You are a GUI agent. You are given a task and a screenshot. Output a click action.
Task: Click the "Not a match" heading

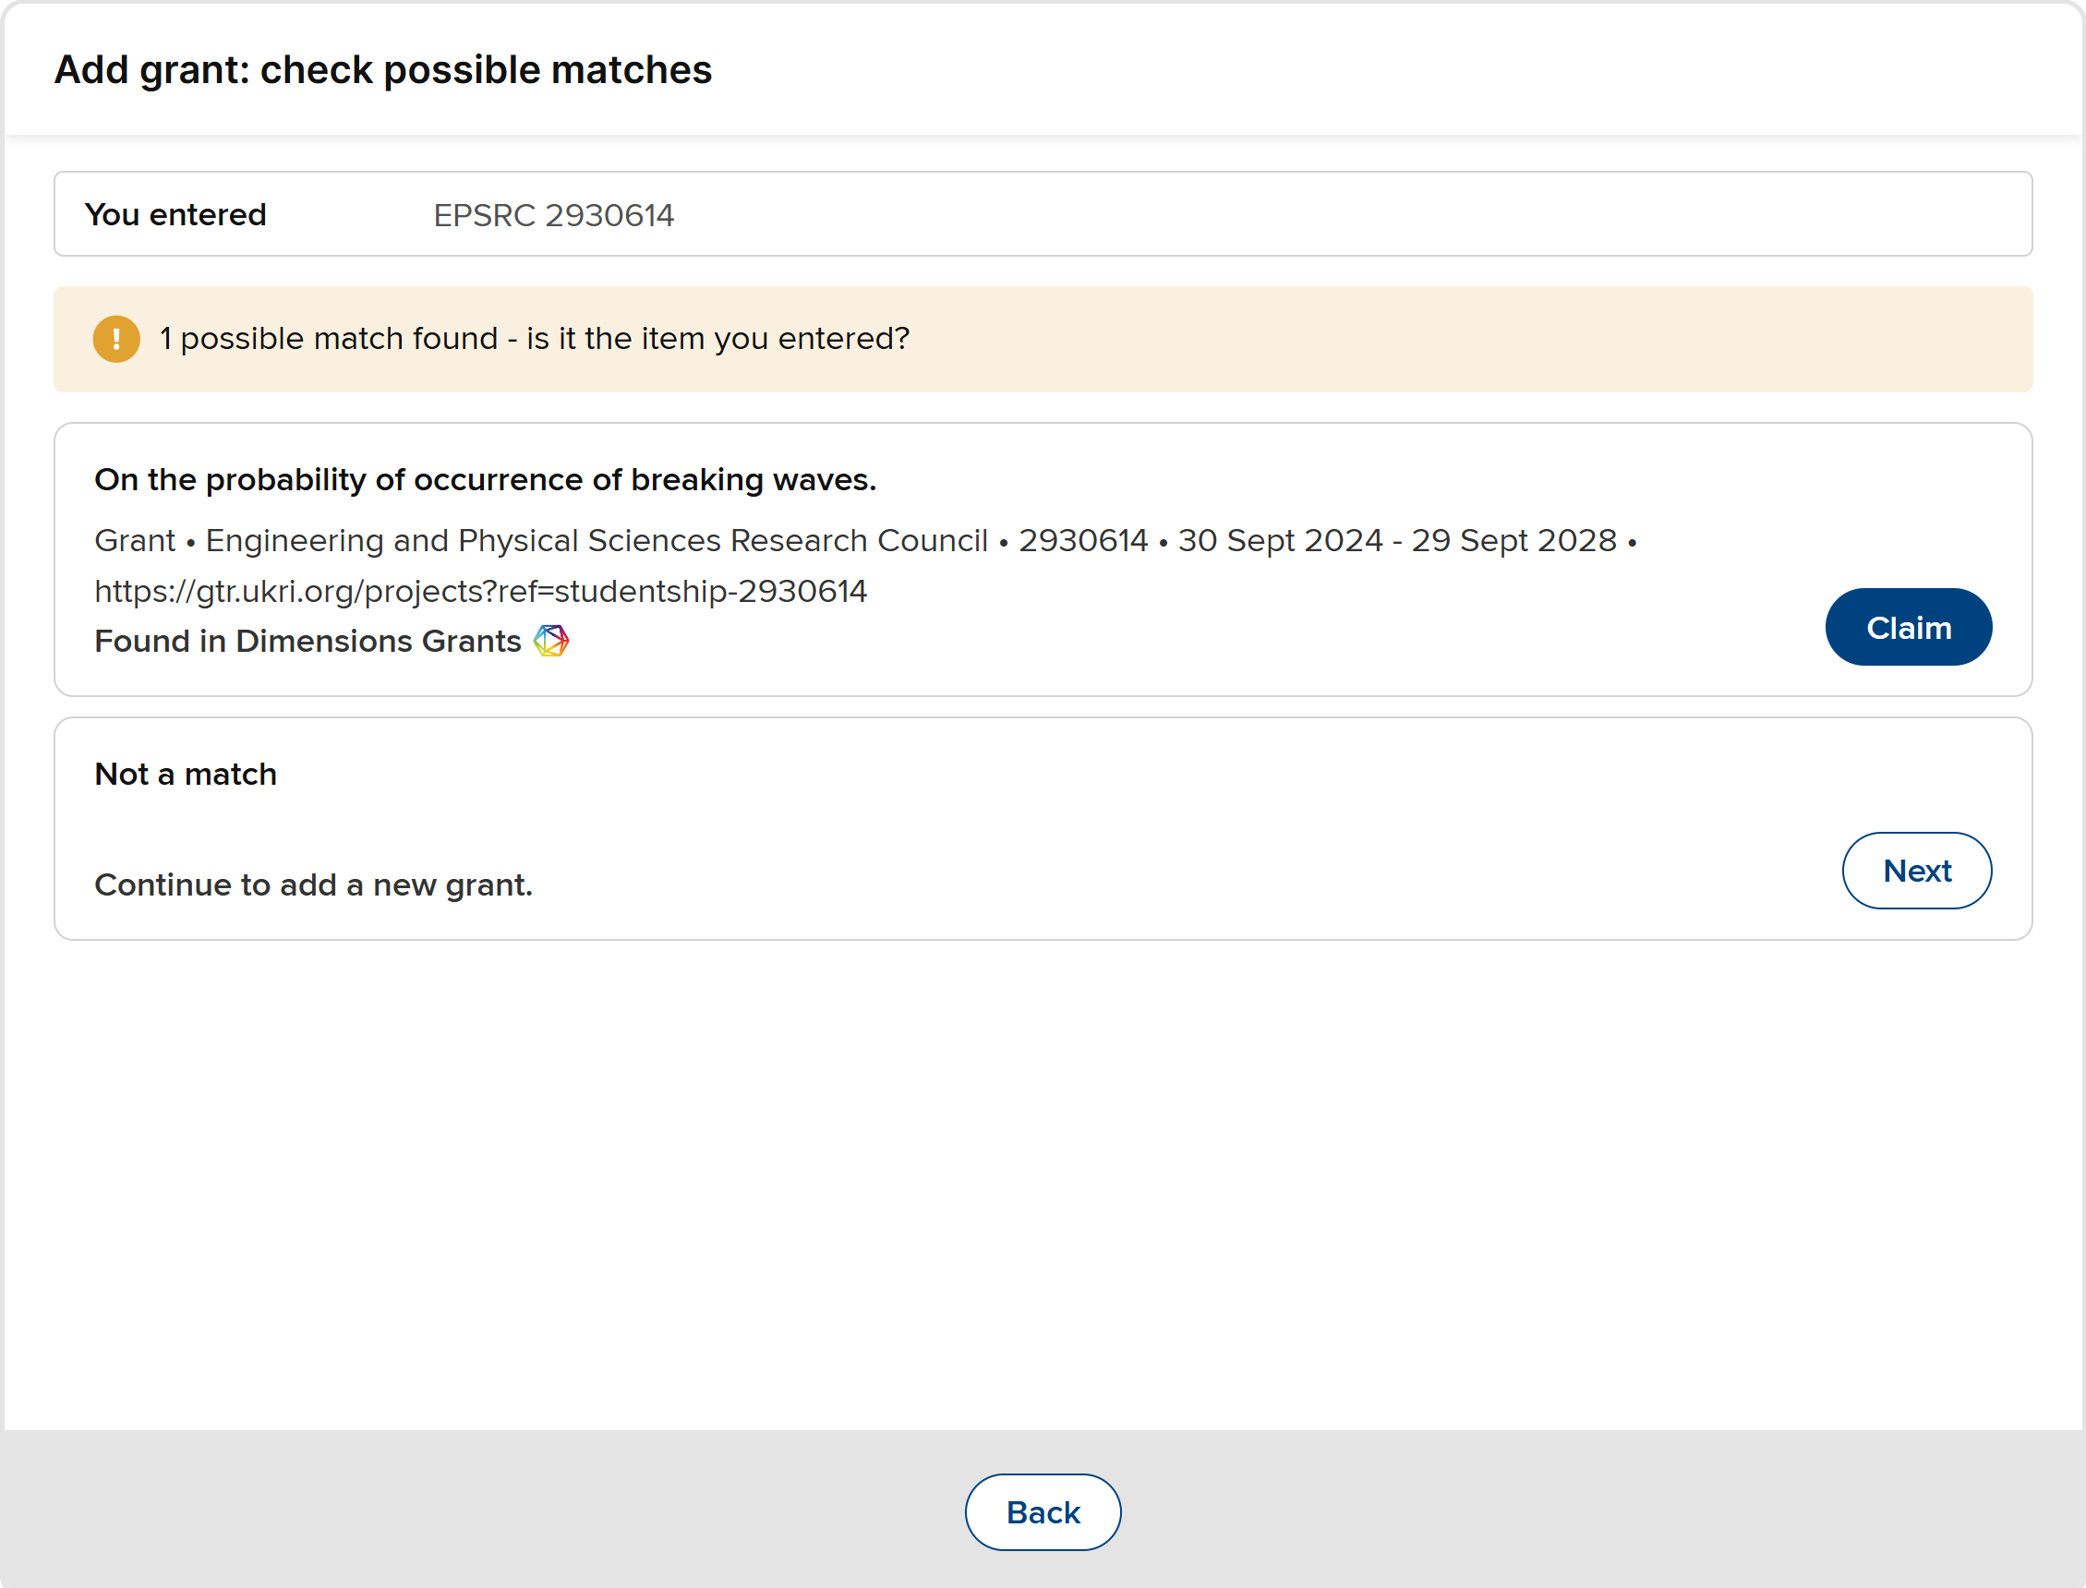point(186,776)
